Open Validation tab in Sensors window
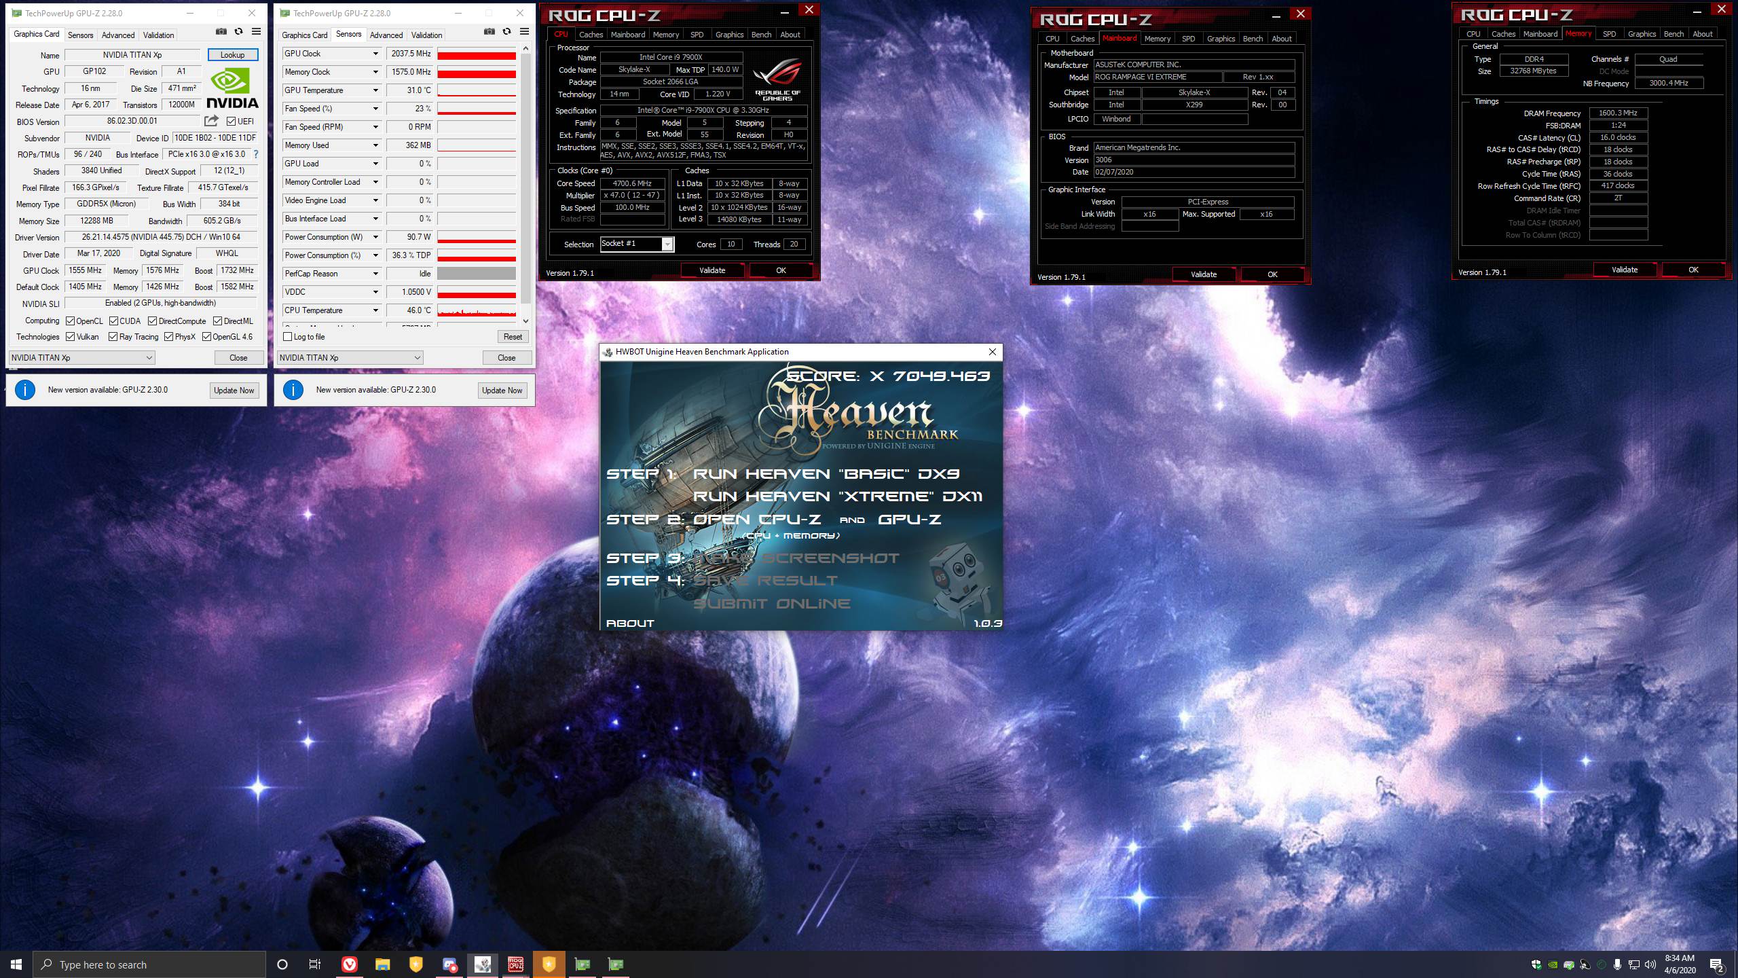The image size is (1738, 978). pyautogui.click(x=426, y=35)
